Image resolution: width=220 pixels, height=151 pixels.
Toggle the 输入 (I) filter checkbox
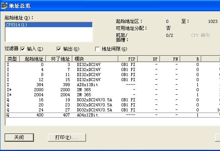coord(23,49)
